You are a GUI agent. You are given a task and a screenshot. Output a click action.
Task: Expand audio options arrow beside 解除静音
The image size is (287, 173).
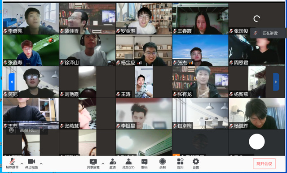(x=22, y=163)
